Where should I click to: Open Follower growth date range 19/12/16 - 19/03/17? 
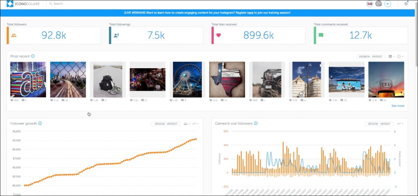click(x=166, y=124)
